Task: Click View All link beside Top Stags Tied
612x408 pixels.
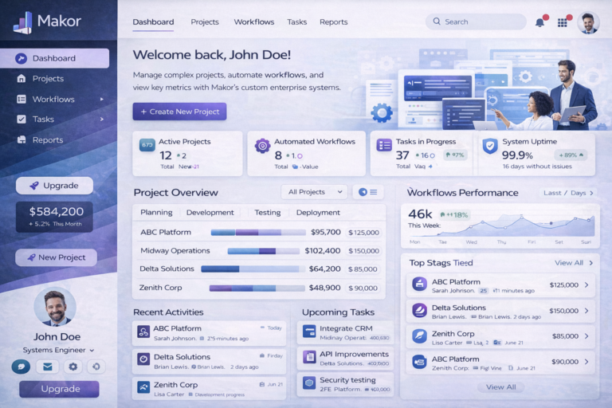Action: click(x=574, y=262)
